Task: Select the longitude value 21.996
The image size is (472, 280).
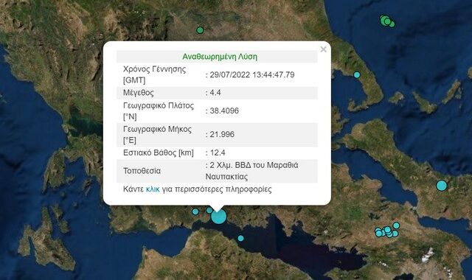Action: (x=222, y=134)
